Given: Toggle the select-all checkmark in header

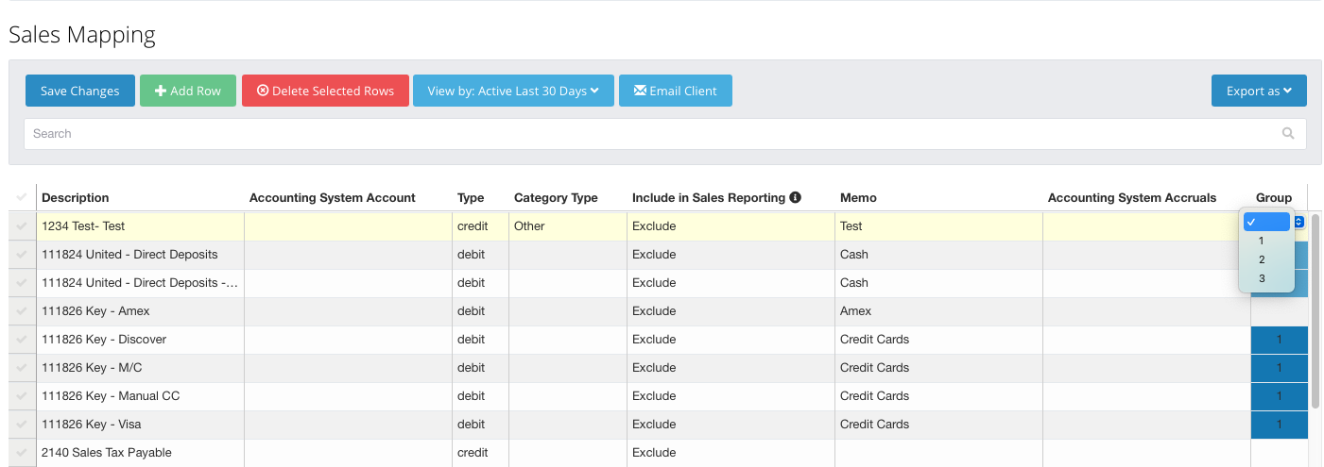Looking at the screenshot, I should 22,197.
